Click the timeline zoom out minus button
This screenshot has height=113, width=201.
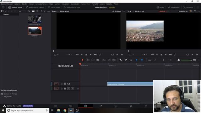[155, 60]
